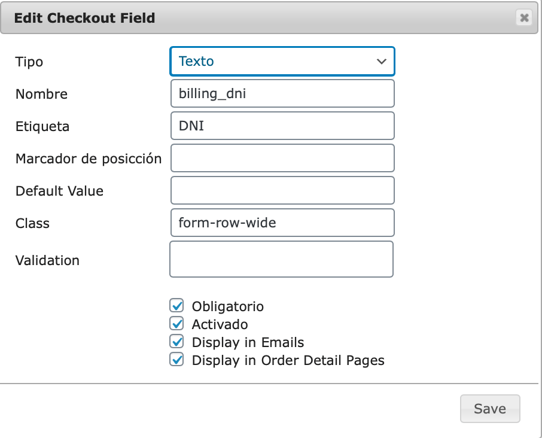Click the chevron arrow in Tipo select

[x=381, y=62]
